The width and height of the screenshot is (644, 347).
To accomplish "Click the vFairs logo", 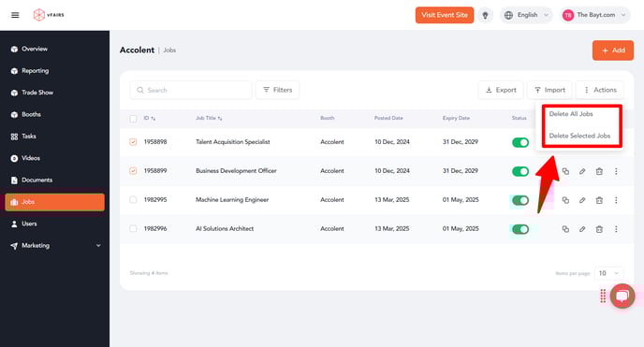I will pyautogui.click(x=49, y=15).
